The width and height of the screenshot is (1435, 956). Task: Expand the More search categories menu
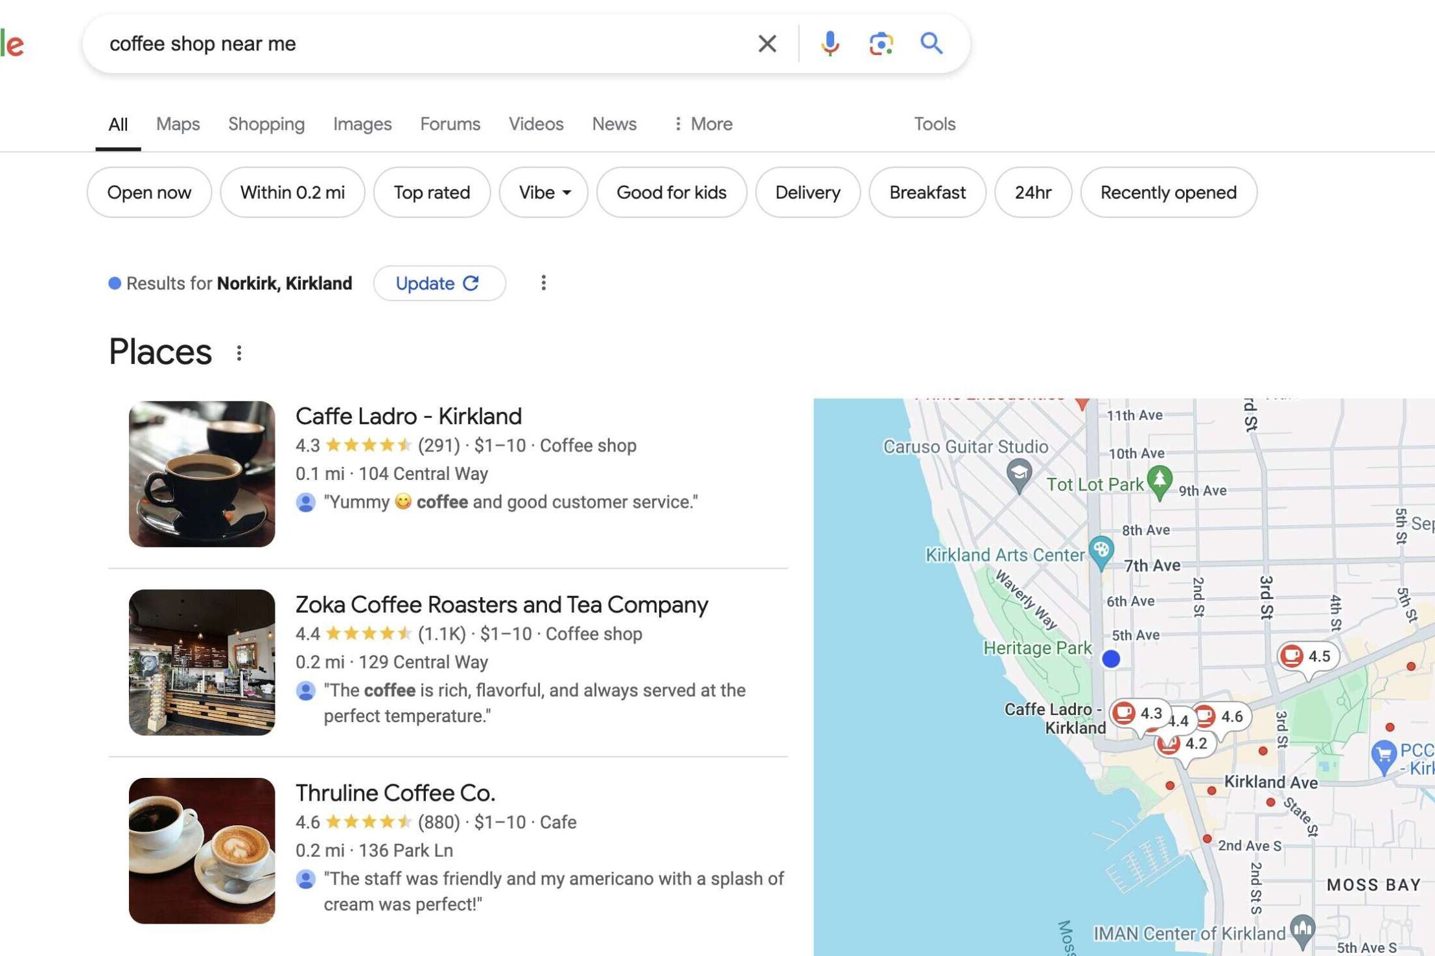coord(703,124)
